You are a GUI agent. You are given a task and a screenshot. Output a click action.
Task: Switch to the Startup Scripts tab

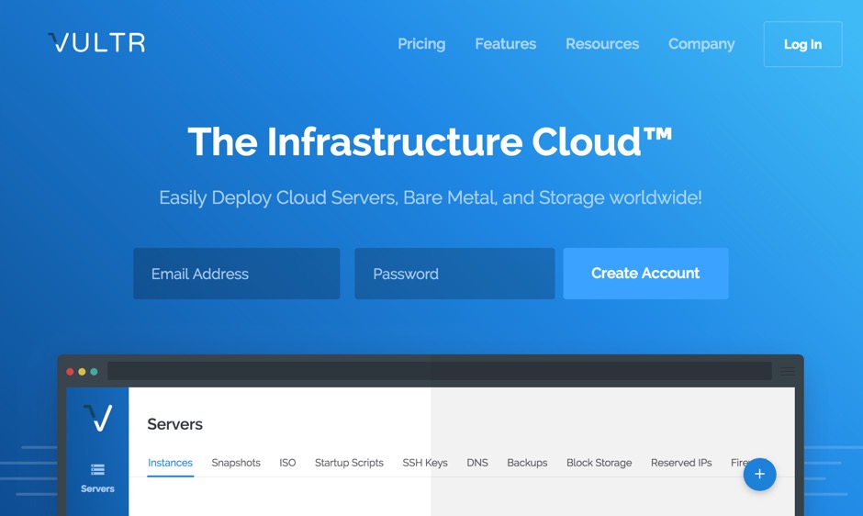[349, 463]
